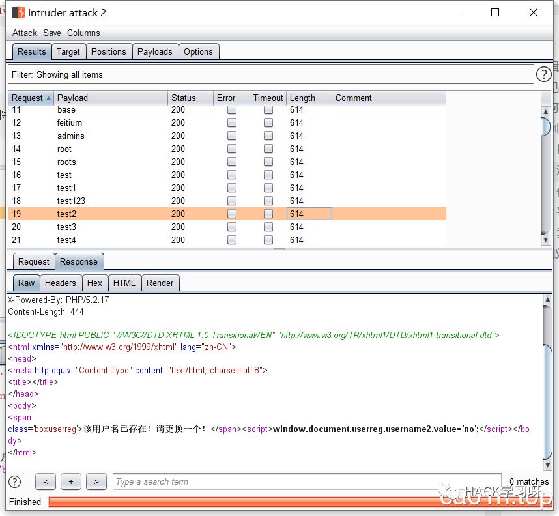Image resolution: width=559 pixels, height=516 pixels.
Task: Open the Columns menu
Action: (83, 33)
